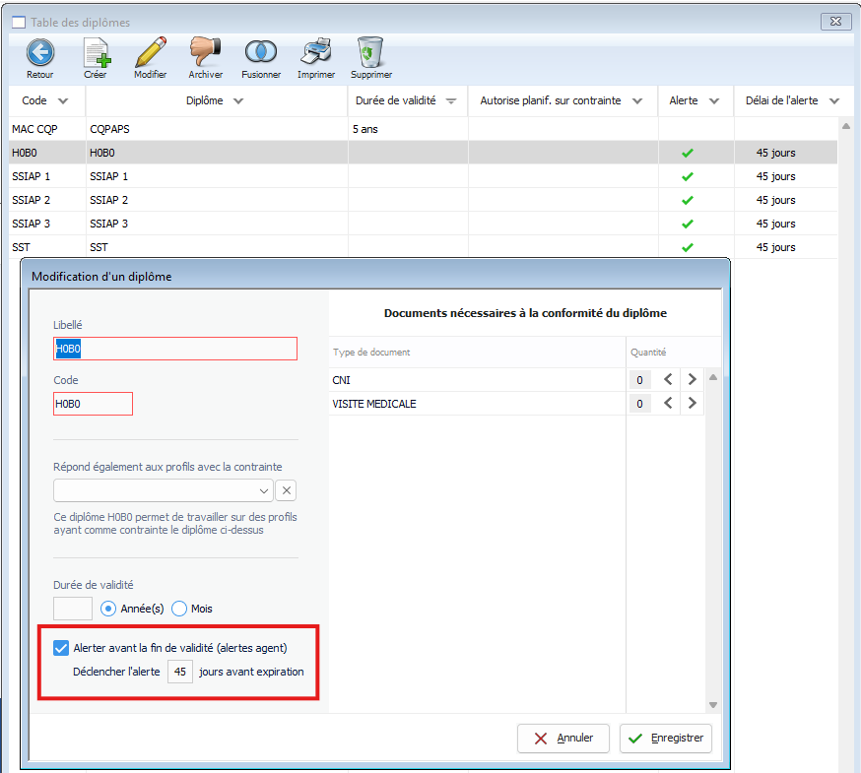Select the Mois radio button

point(179,609)
